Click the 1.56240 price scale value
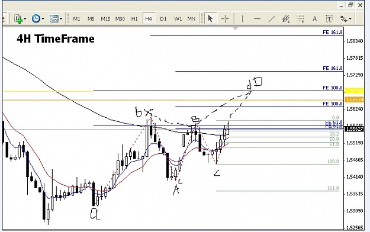Screen dimensions: 370x232 [355, 109]
